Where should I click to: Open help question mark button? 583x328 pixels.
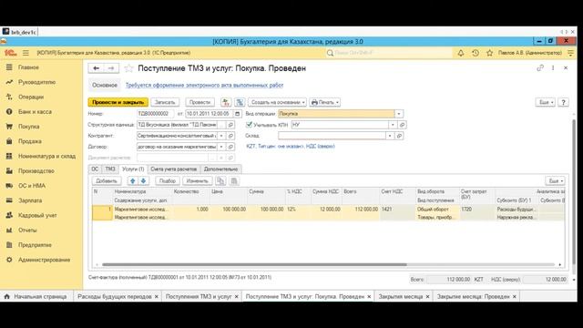563,102
